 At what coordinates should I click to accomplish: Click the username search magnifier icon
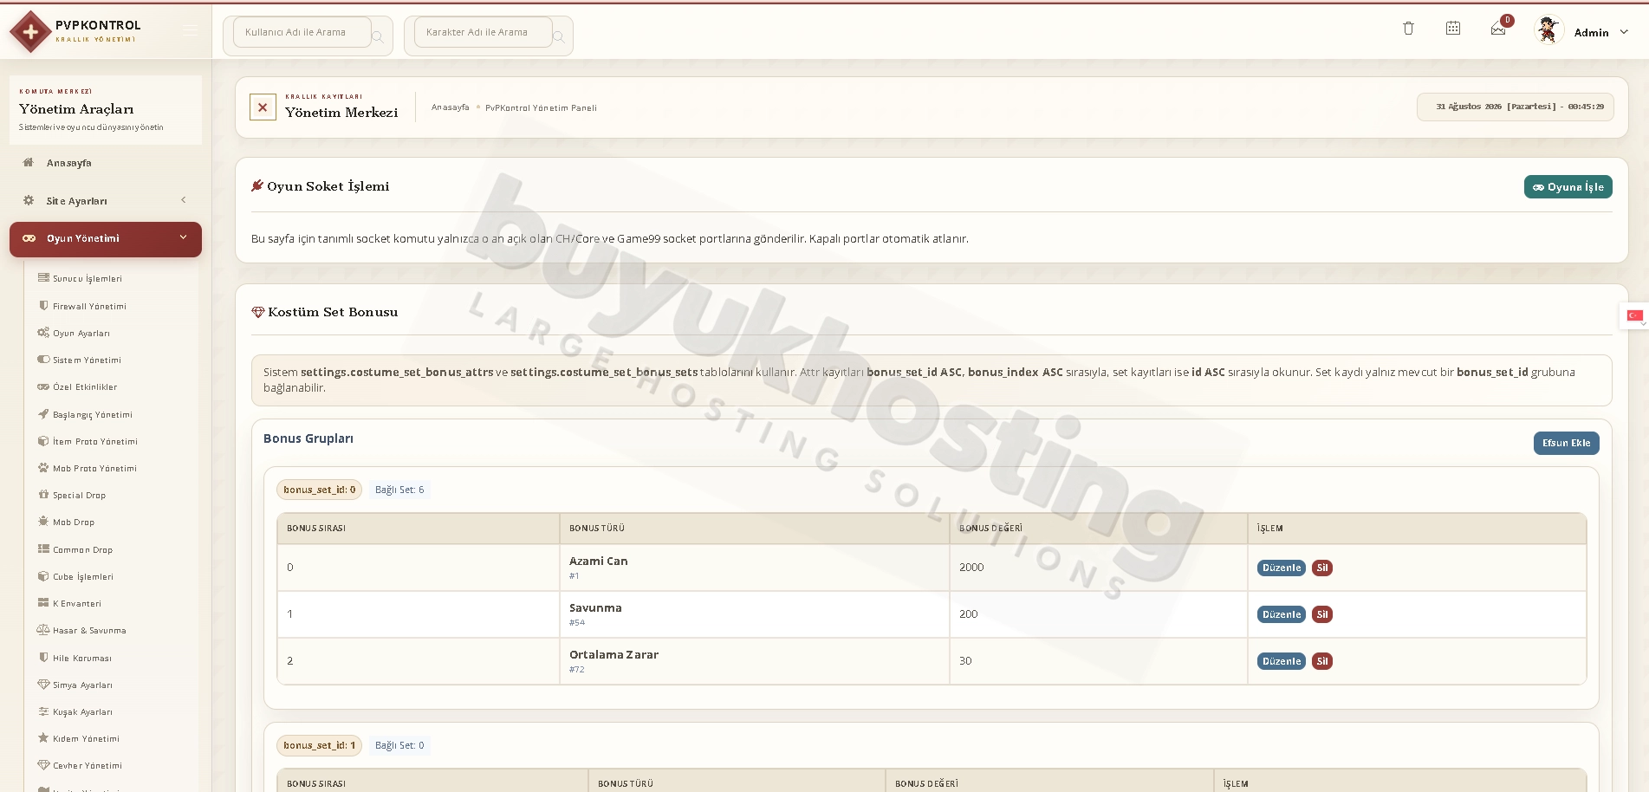point(378,36)
